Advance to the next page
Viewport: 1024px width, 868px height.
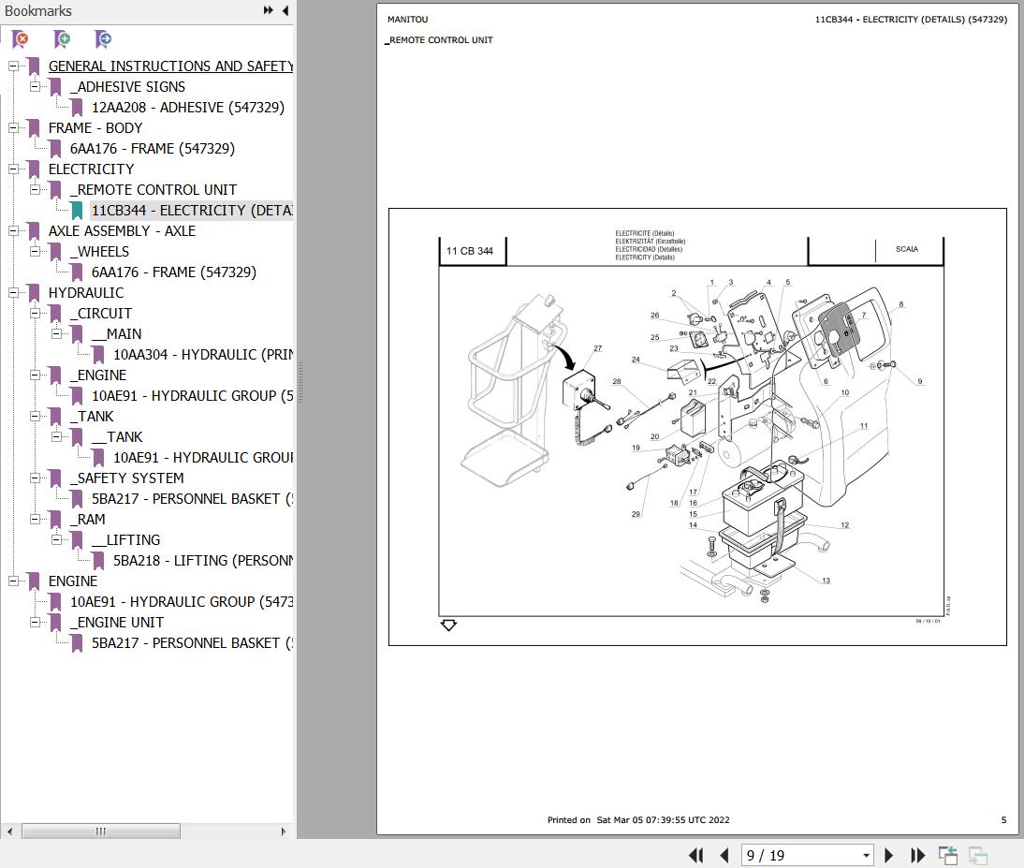pyautogui.click(x=889, y=855)
